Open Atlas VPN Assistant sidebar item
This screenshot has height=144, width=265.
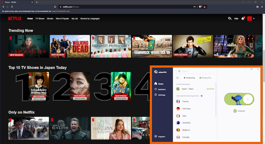point(160,90)
